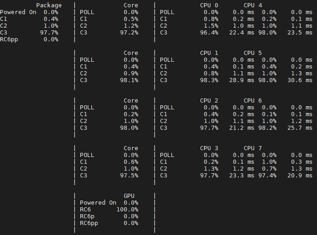Select the CPU 3 column header
This screenshot has width=317, height=235.
click(209, 148)
